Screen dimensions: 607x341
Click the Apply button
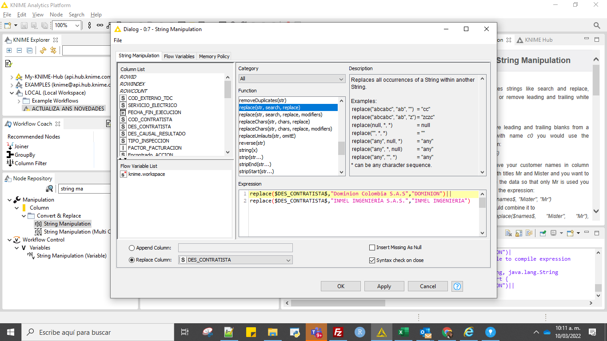[x=384, y=286]
